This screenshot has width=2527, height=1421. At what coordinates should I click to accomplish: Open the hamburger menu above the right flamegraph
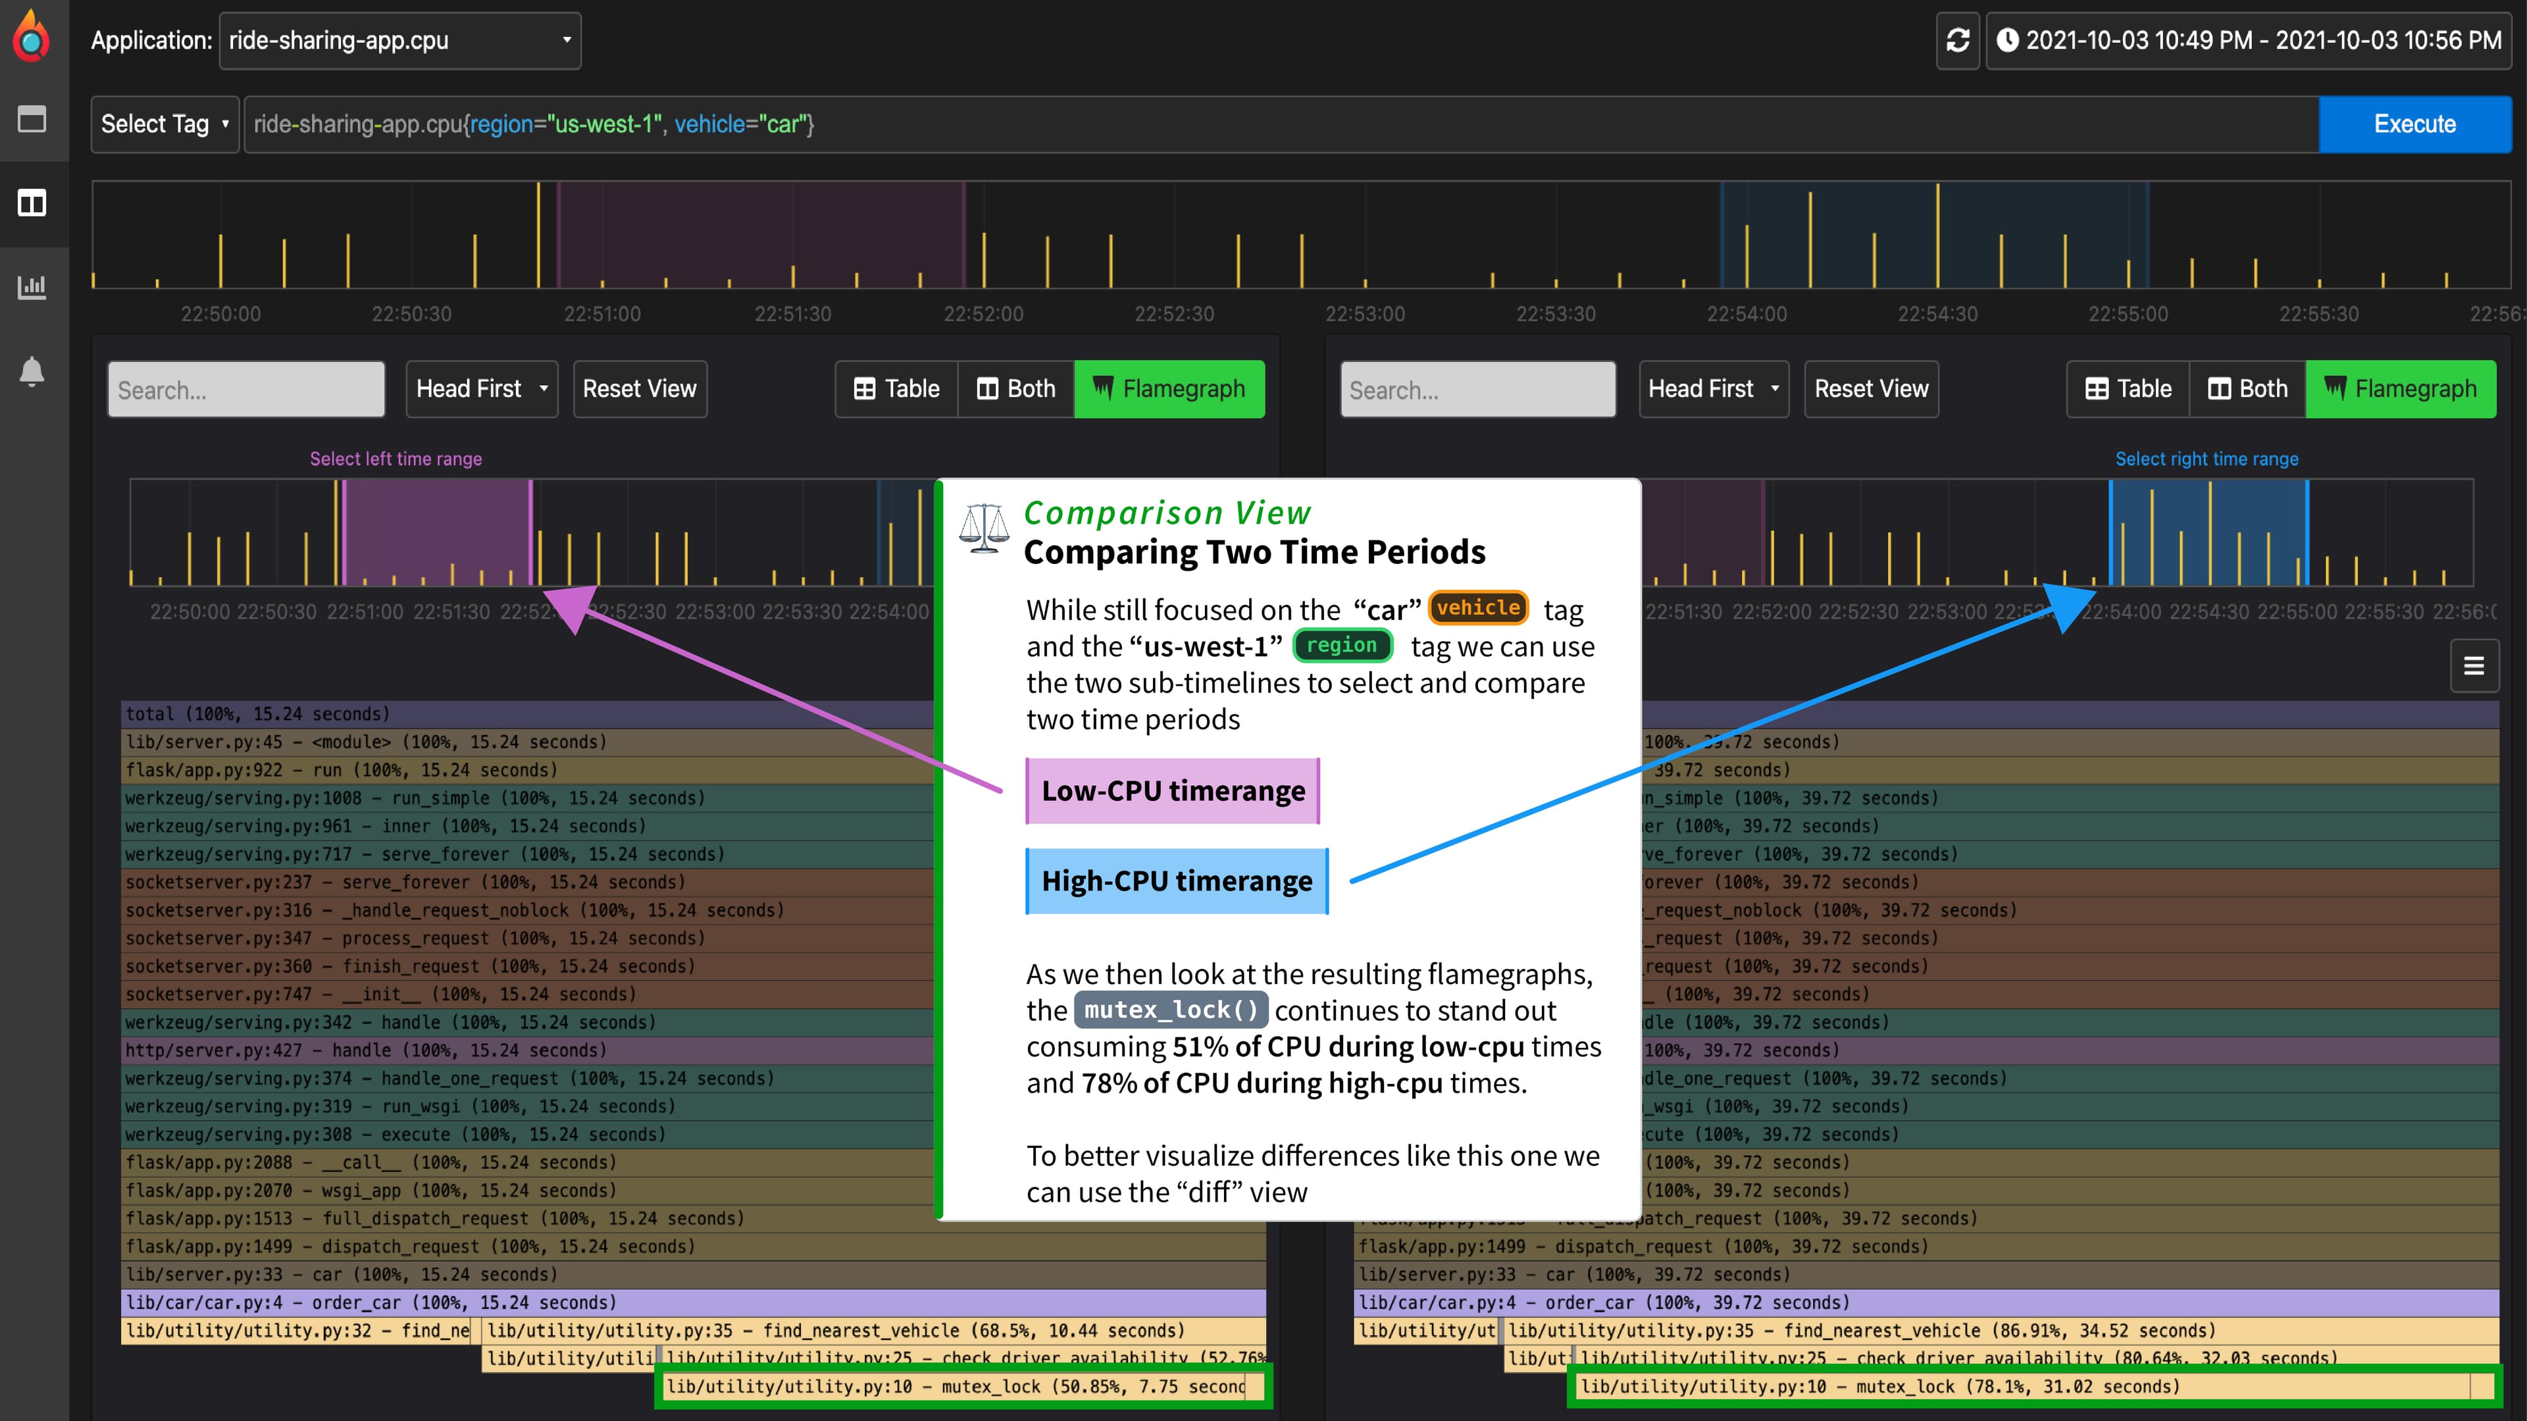click(x=2473, y=665)
